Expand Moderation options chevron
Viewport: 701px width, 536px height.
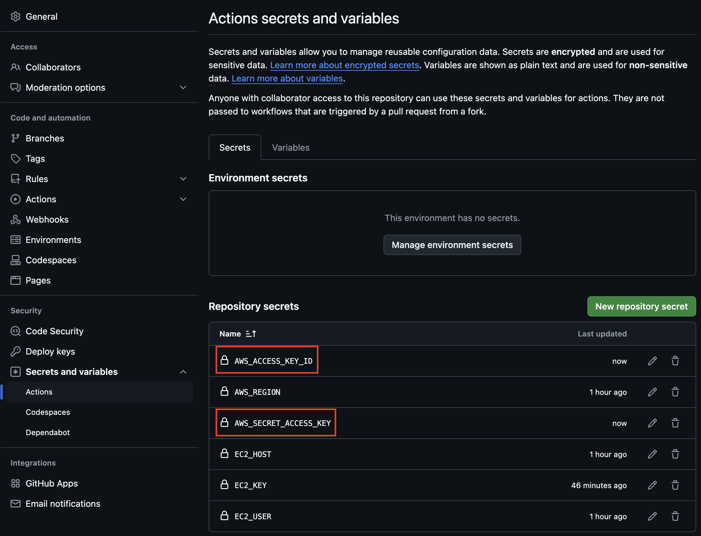pos(183,88)
